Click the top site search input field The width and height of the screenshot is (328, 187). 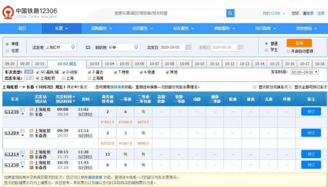[169, 13]
